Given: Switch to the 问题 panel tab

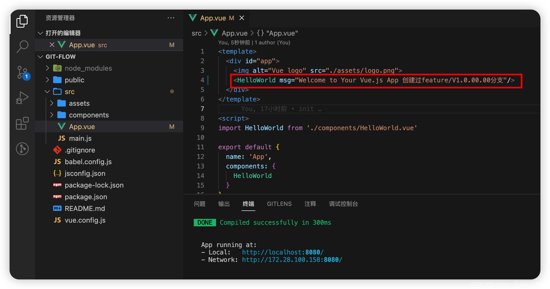Looking at the screenshot, I should point(200,204).
